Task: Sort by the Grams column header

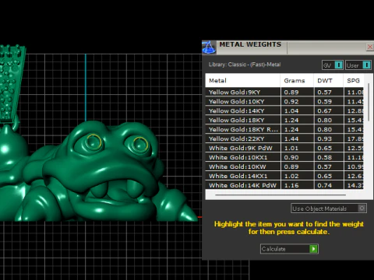Action: tap(297, 80)
